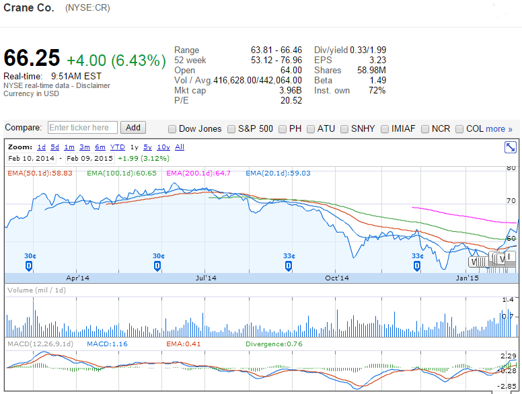Image resolution: width=522 pixels, height=394 pixels.
Task: Enable the S&P 500 comparison checkbox
Action: (231, 129)
